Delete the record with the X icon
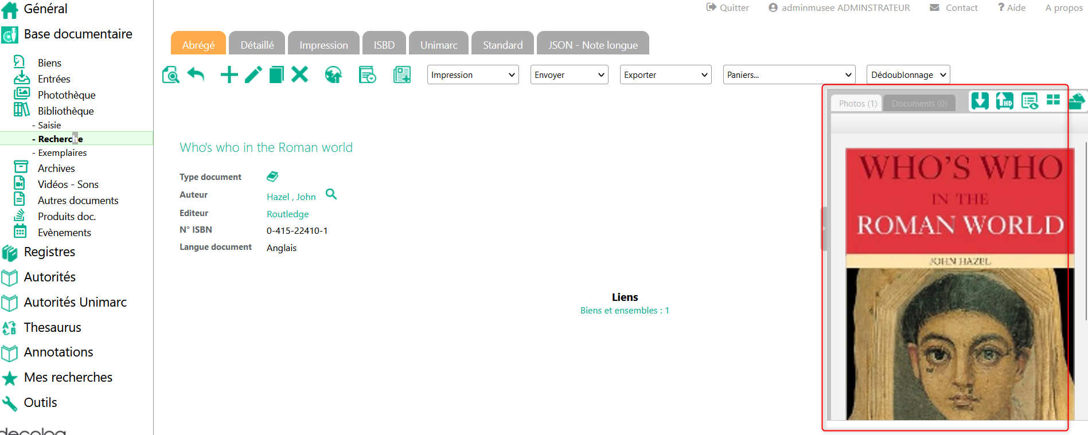 (x=300, y=74)
